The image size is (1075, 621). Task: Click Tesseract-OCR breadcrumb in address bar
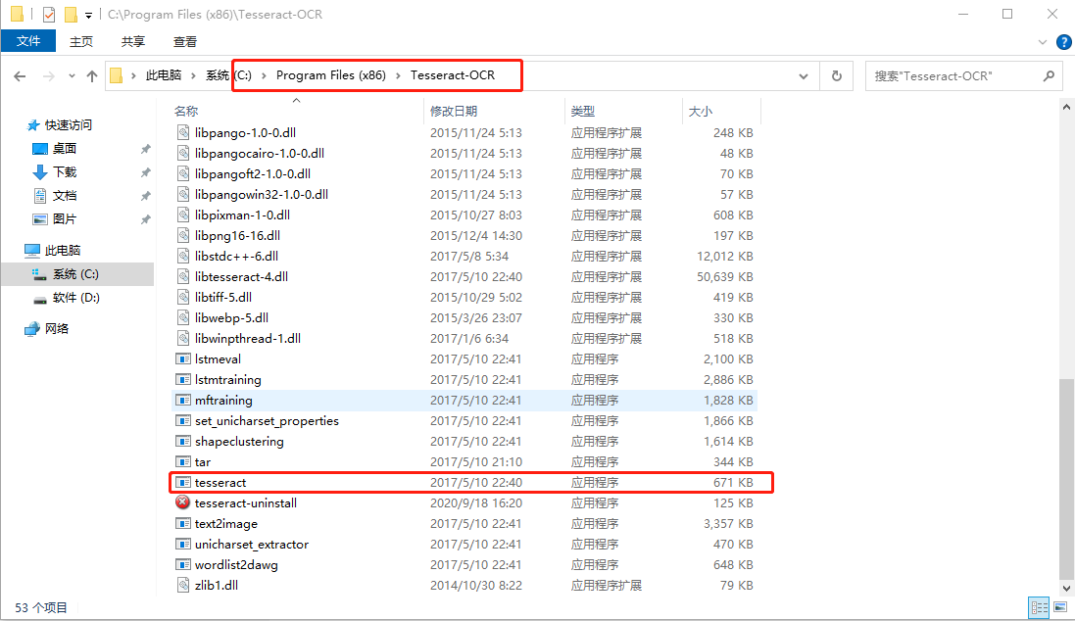[453, 75]
